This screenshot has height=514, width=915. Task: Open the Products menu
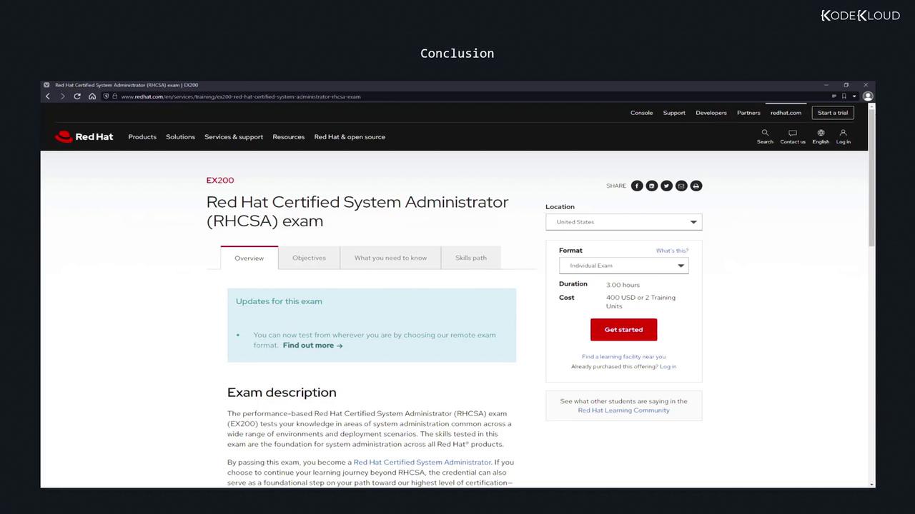point(142,137)
